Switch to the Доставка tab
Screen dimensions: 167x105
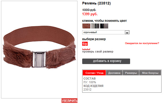click(x=114, y=73)
